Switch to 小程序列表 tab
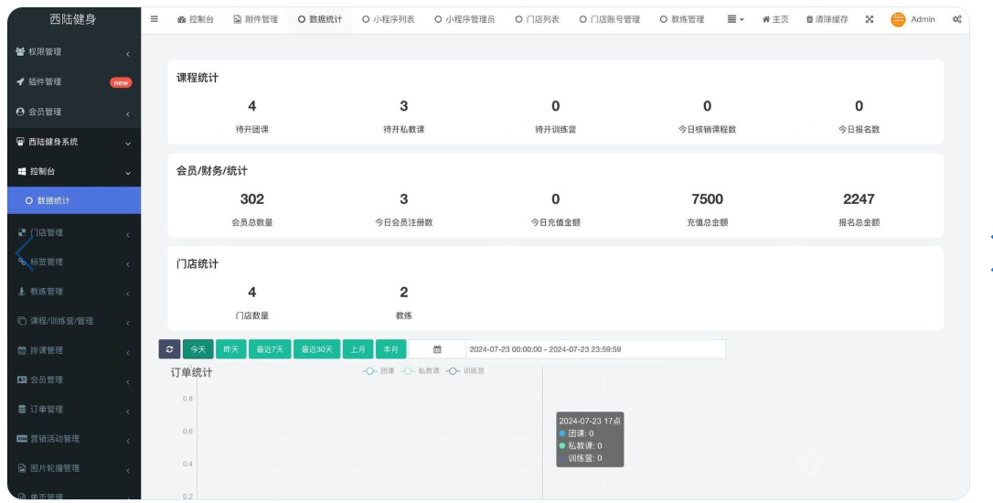This screenshot has width=993, height=503. [389, 19]
